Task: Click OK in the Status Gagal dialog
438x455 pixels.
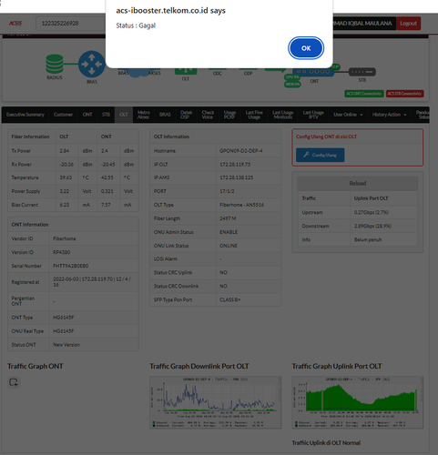Action: pyautogui.click(x=306, y=48)
